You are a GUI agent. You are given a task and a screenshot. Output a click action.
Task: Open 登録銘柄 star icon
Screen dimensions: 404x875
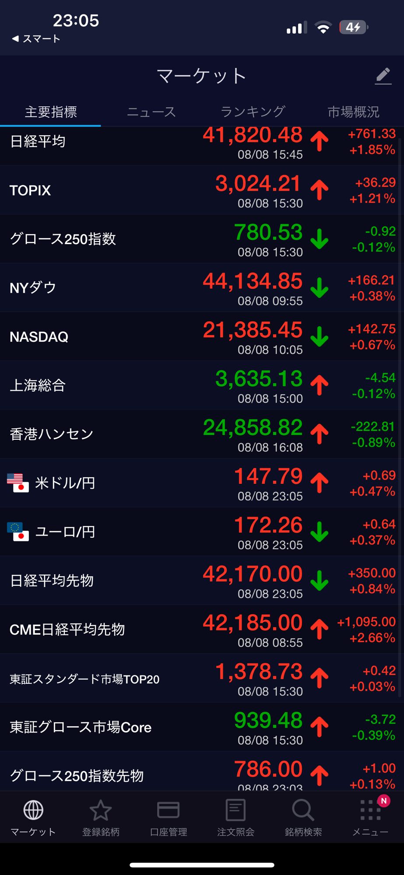coord(101,810)
